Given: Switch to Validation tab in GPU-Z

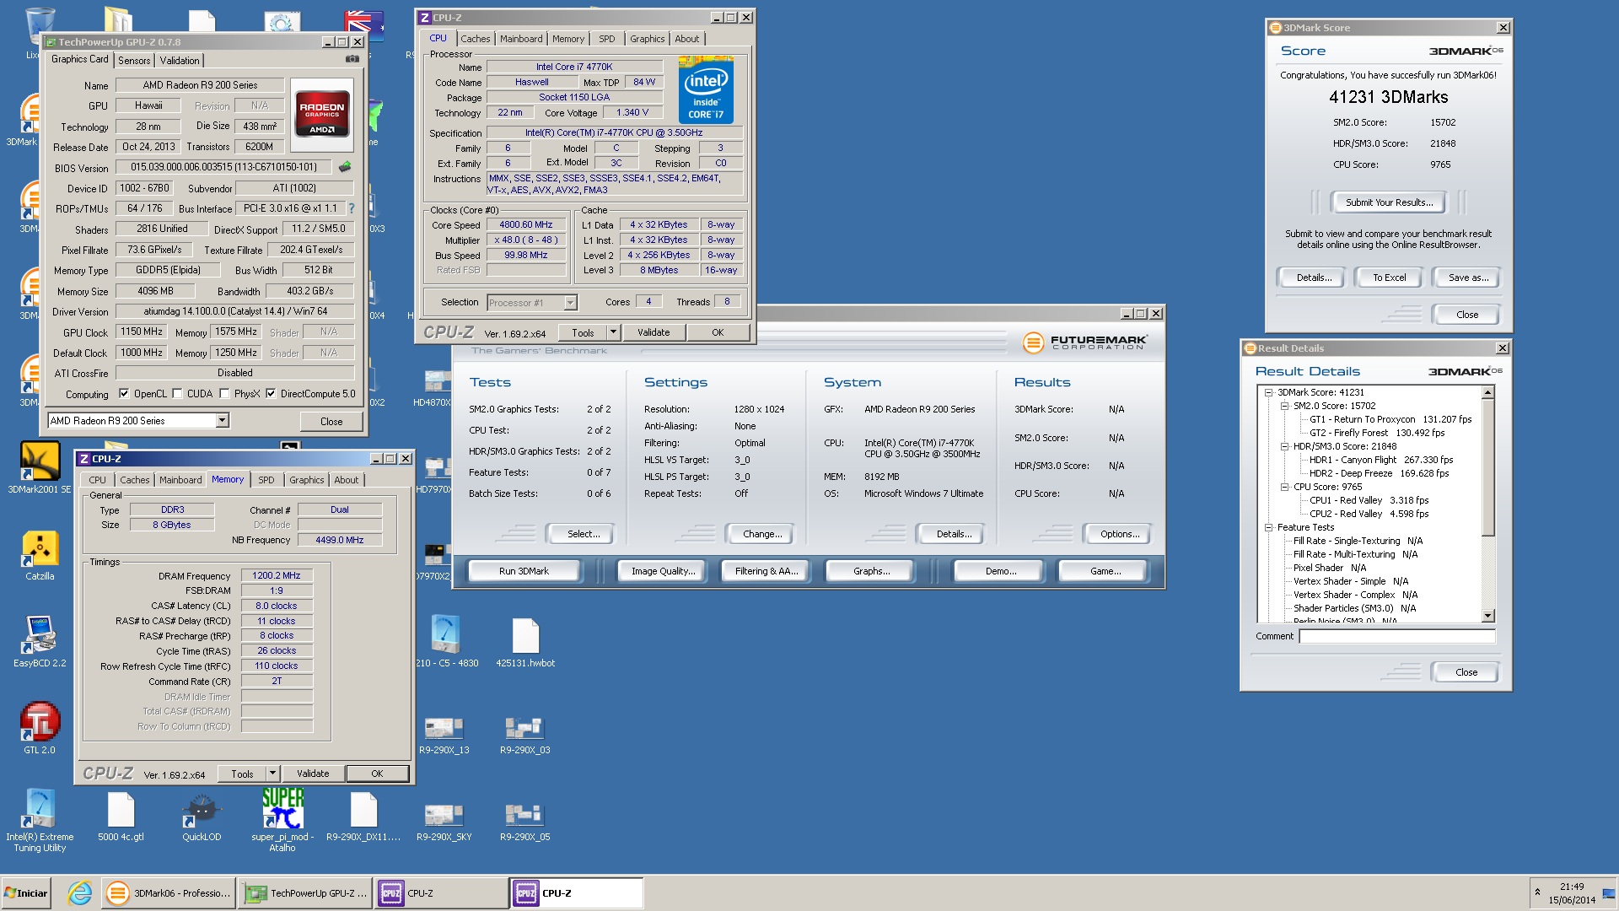Looking at the screenshot, I should pyautogui.click(x=180, y=60).
